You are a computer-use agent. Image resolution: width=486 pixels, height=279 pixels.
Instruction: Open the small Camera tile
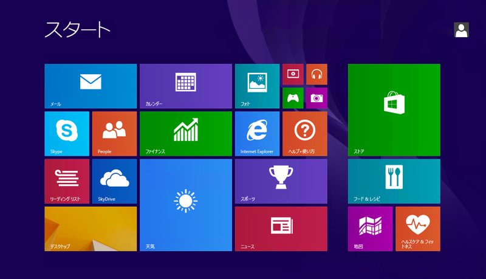coord(317,98)
